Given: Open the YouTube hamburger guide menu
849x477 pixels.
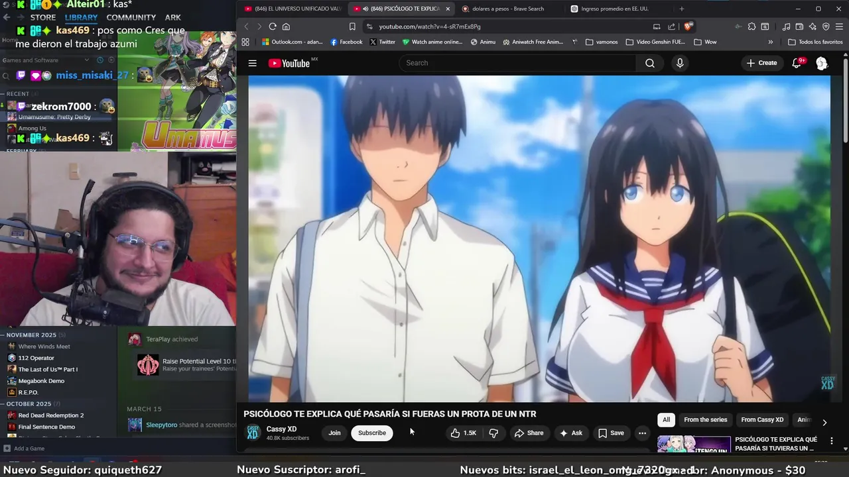Looking at the screenshot, I should 252,63.
